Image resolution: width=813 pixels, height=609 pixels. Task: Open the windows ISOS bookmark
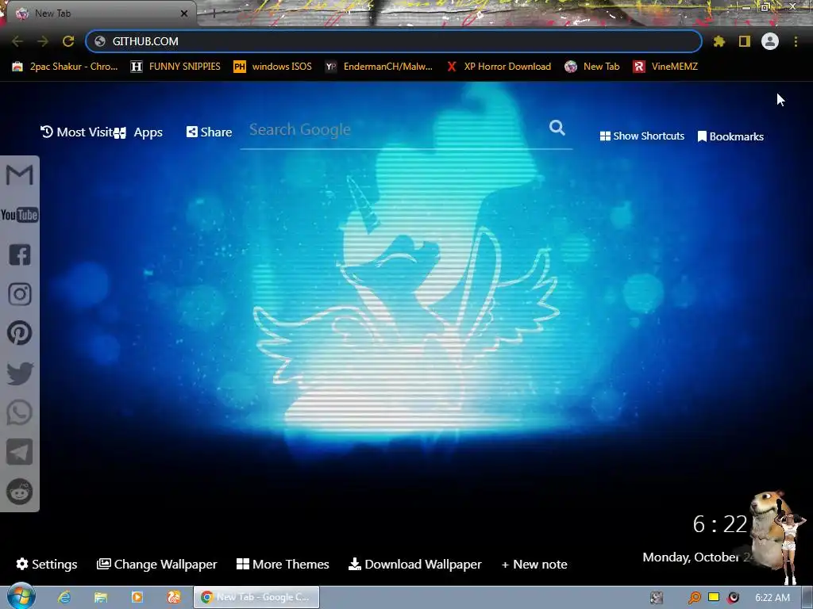(273, 67)
